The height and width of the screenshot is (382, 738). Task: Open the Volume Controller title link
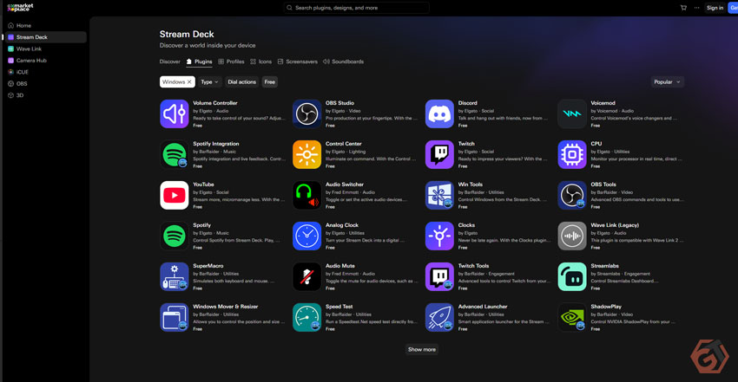215,103
